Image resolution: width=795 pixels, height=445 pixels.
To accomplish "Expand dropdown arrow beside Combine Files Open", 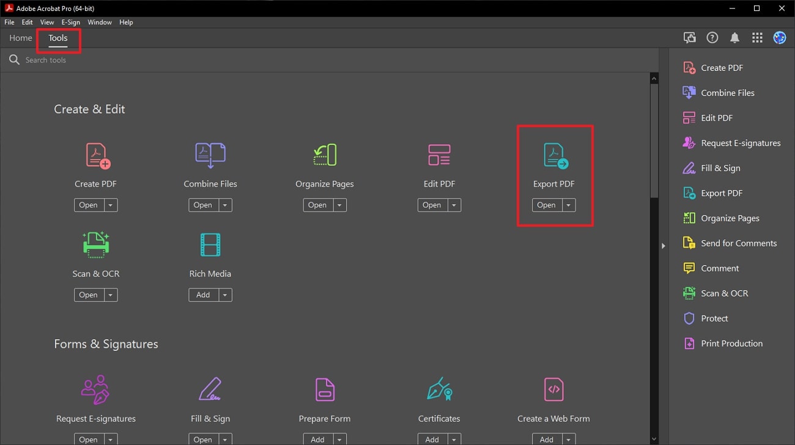I will (225, 205).
